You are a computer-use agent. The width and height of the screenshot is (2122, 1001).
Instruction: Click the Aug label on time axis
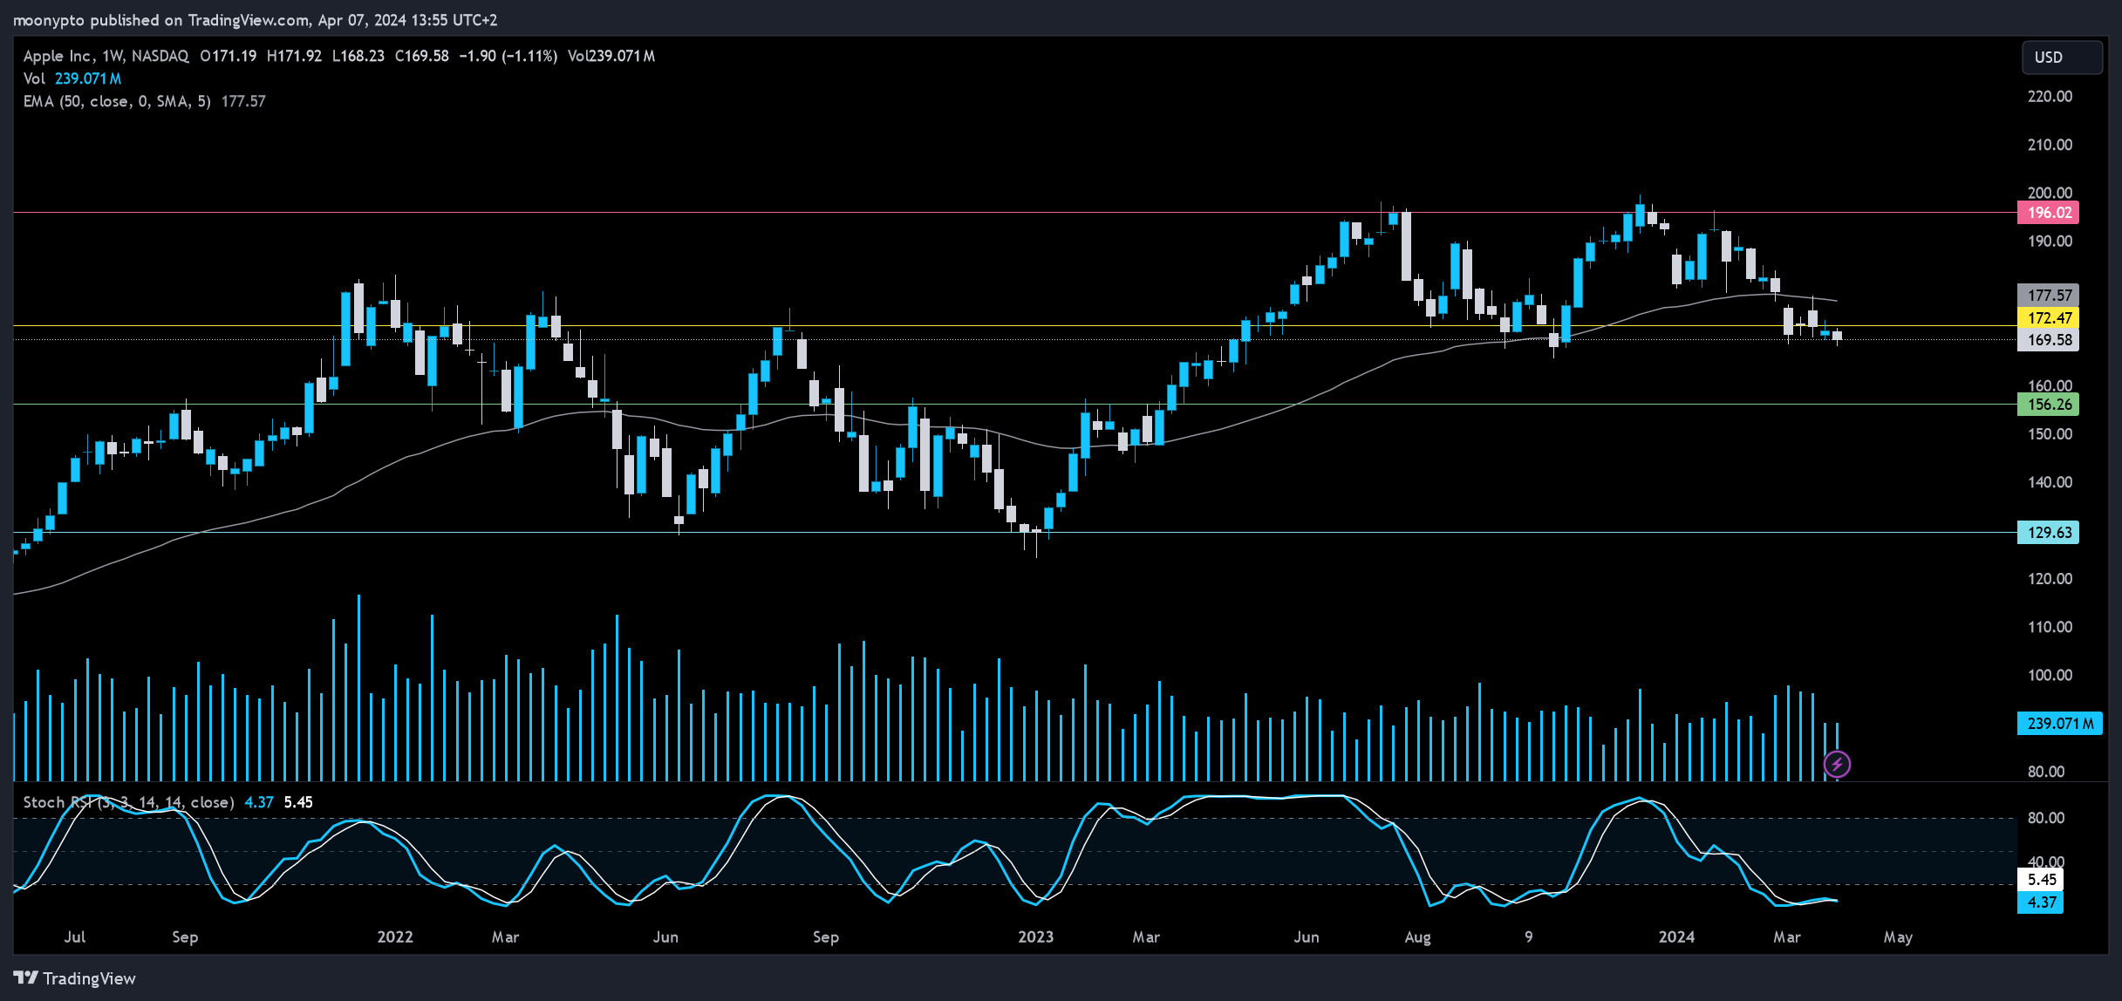pos(1418,937)
